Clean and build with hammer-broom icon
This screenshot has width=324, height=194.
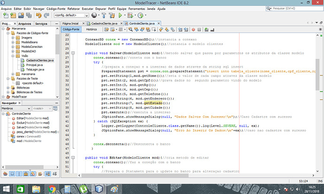click(x=112, y=15)
